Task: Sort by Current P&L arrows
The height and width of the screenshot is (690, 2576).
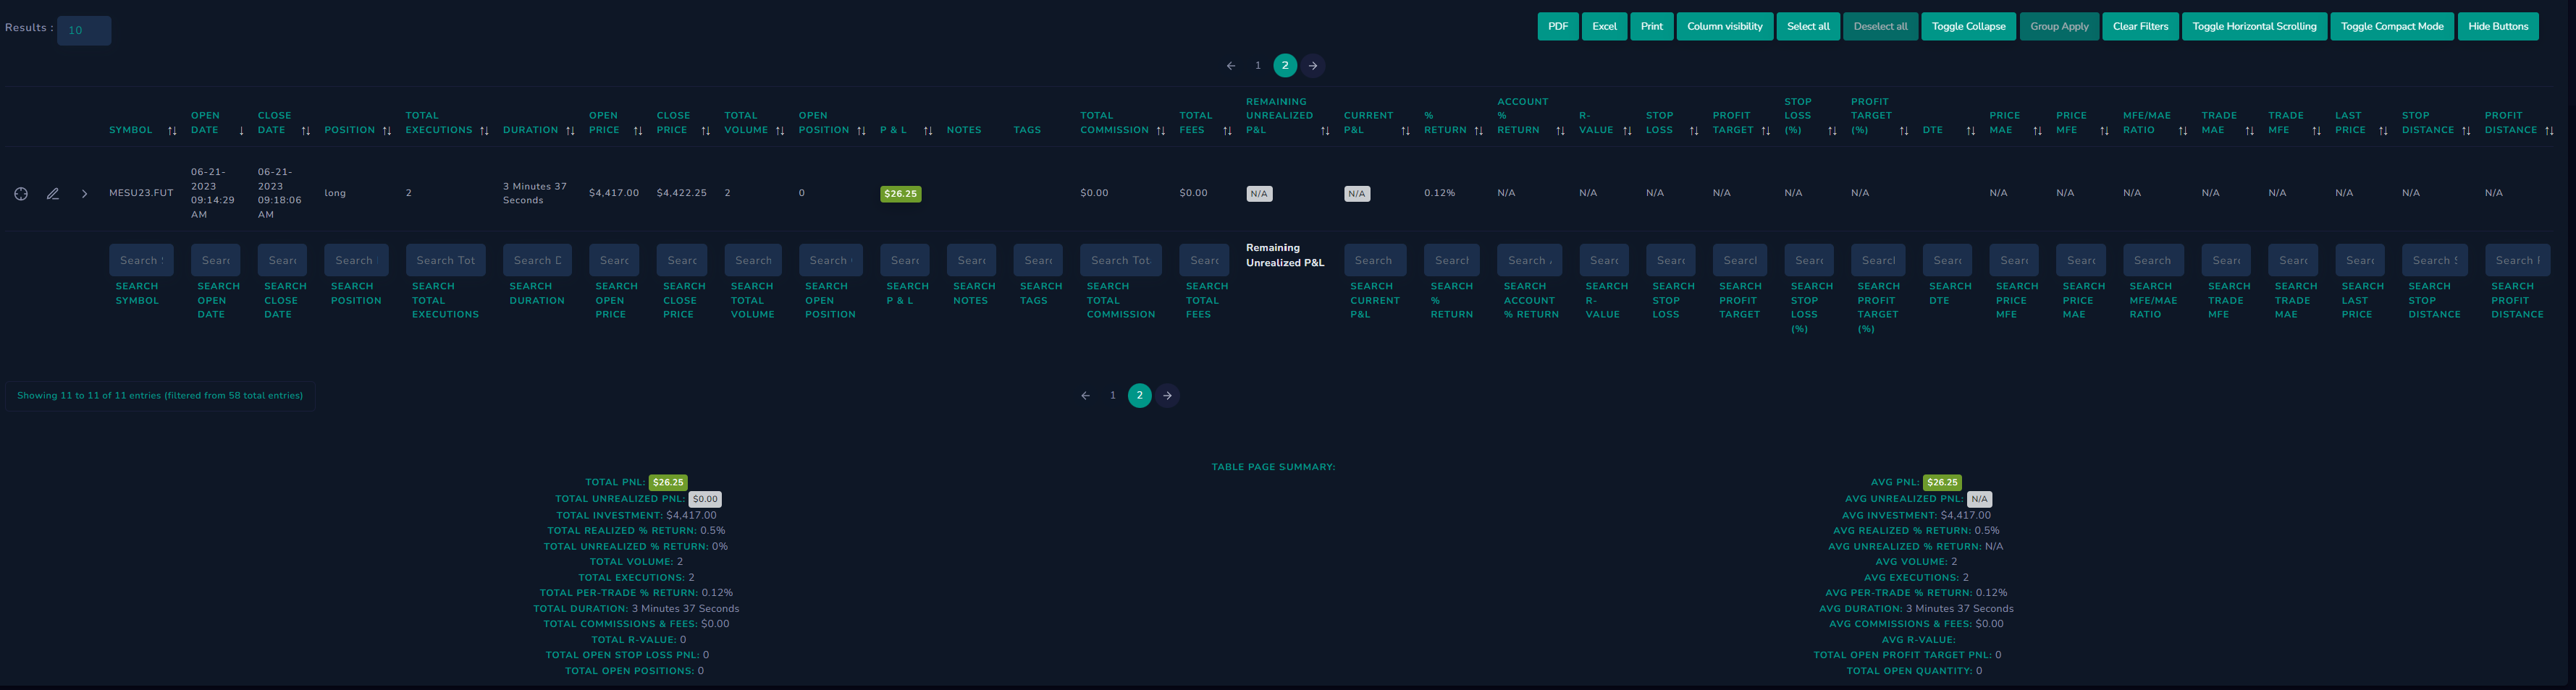Action: point(1405,131)
